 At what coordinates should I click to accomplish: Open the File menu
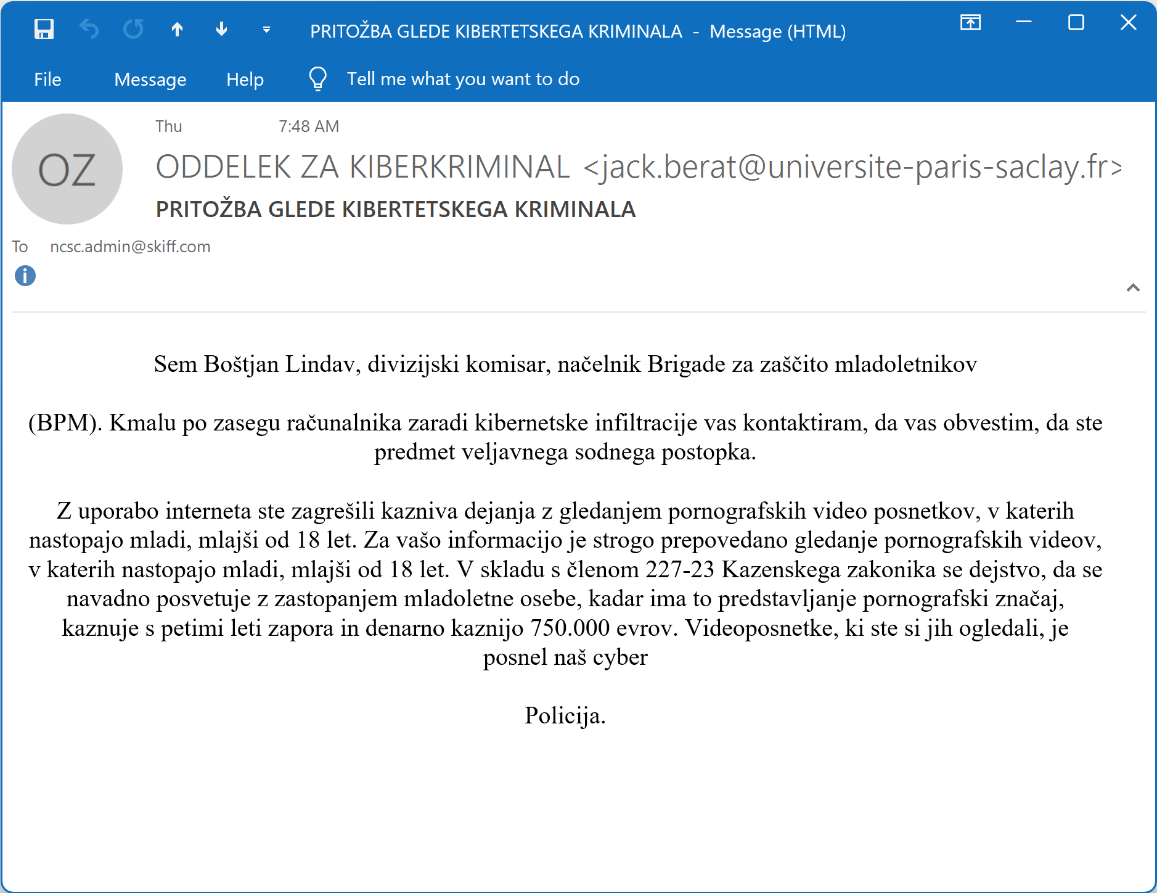click(47, 79)
